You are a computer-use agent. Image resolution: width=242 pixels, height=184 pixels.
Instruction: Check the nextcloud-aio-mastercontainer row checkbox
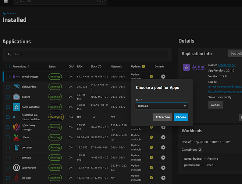[x=8, y=117]
